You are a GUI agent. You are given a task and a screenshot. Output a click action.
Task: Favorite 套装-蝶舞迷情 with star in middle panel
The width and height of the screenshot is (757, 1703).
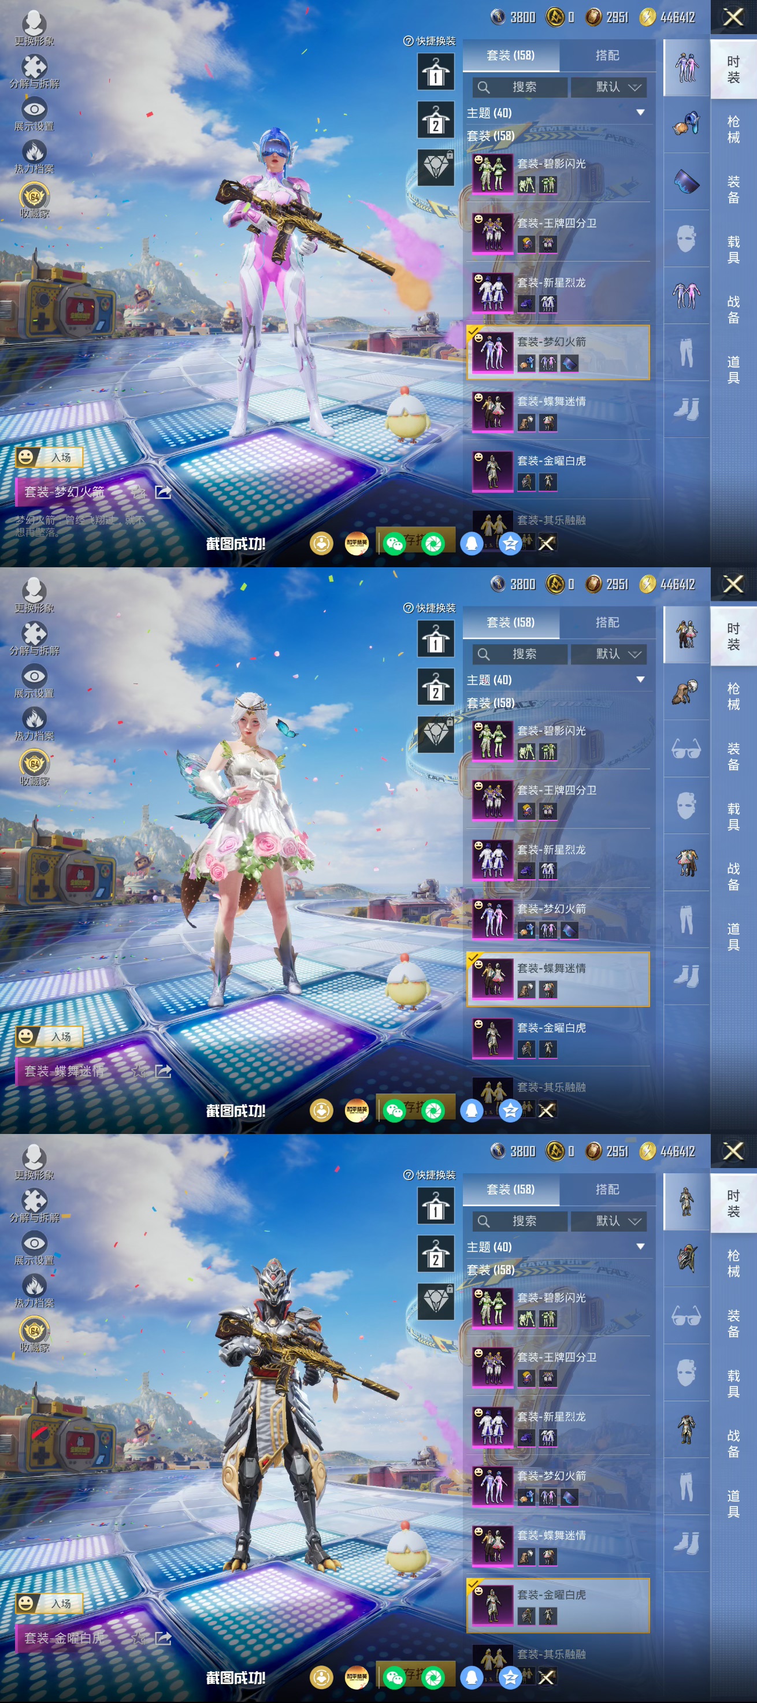[x=139, y=1071]
